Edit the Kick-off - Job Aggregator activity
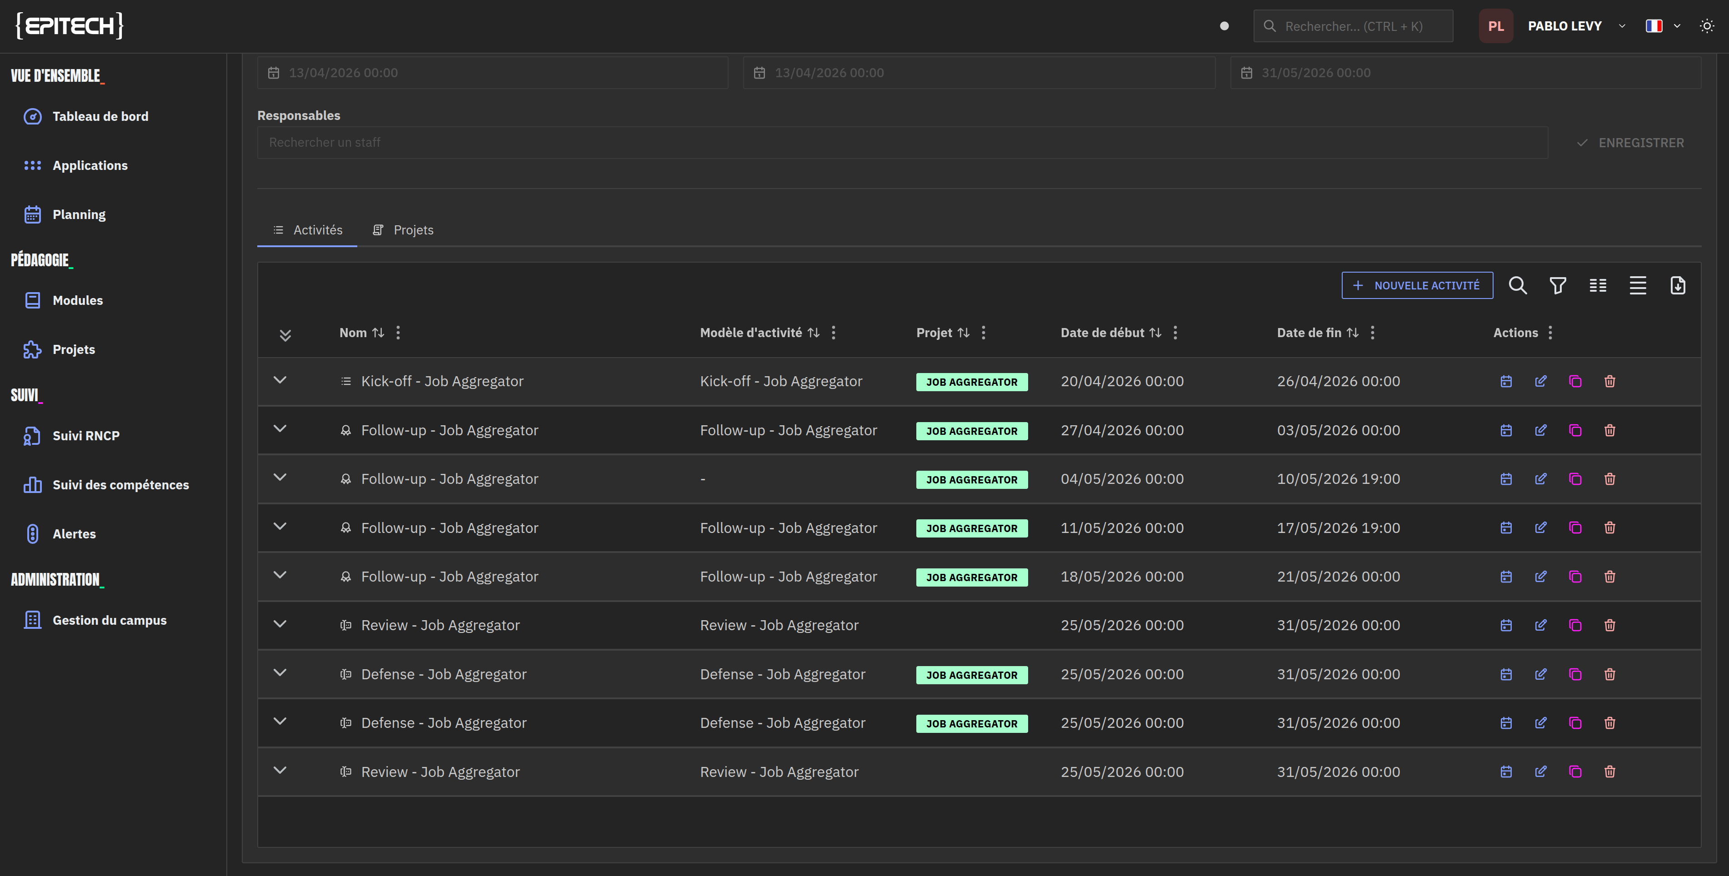Viewport: 1729px width, 876px height. [x=1540, y=382]
